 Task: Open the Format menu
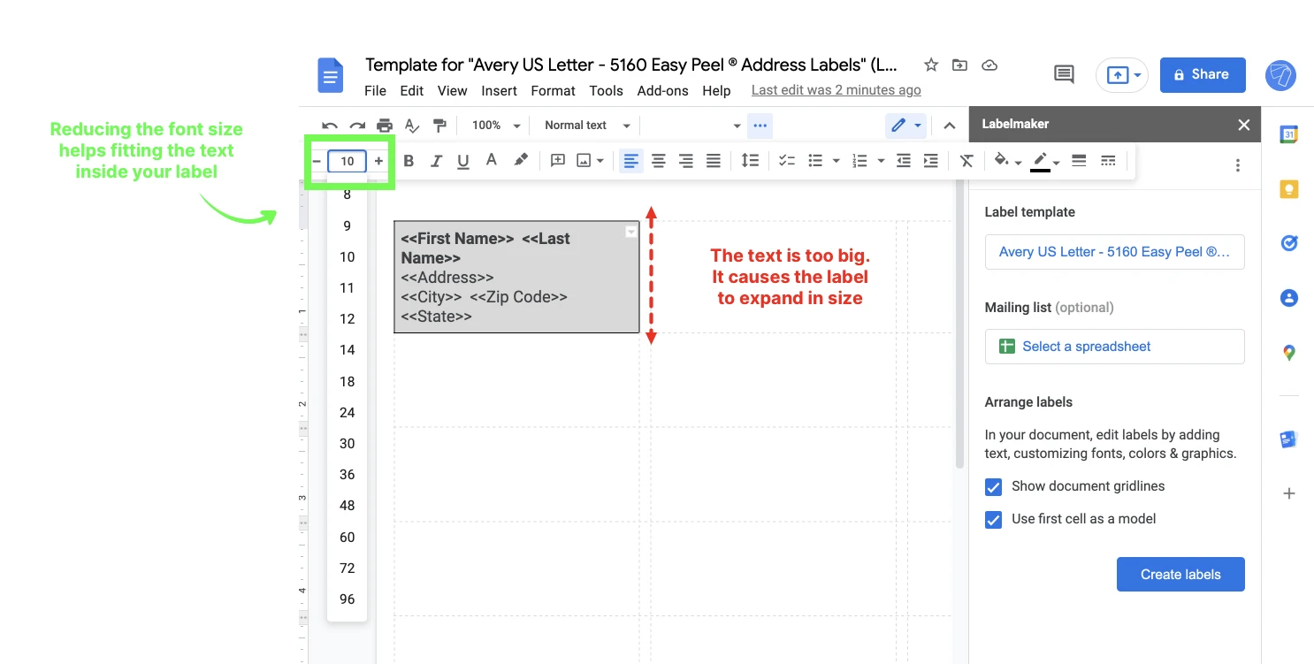554,90
